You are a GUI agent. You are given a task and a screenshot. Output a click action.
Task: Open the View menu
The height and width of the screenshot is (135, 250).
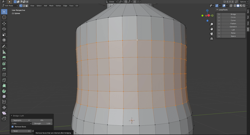tap(32, 6)
